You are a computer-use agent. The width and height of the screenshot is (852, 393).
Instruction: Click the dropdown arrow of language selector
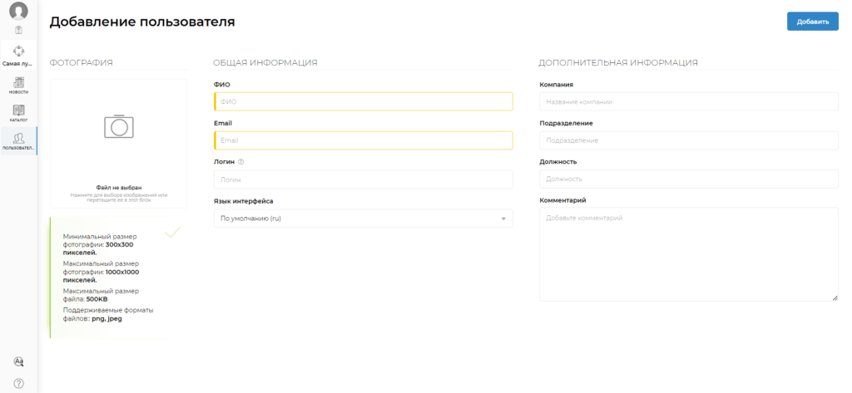503,219
